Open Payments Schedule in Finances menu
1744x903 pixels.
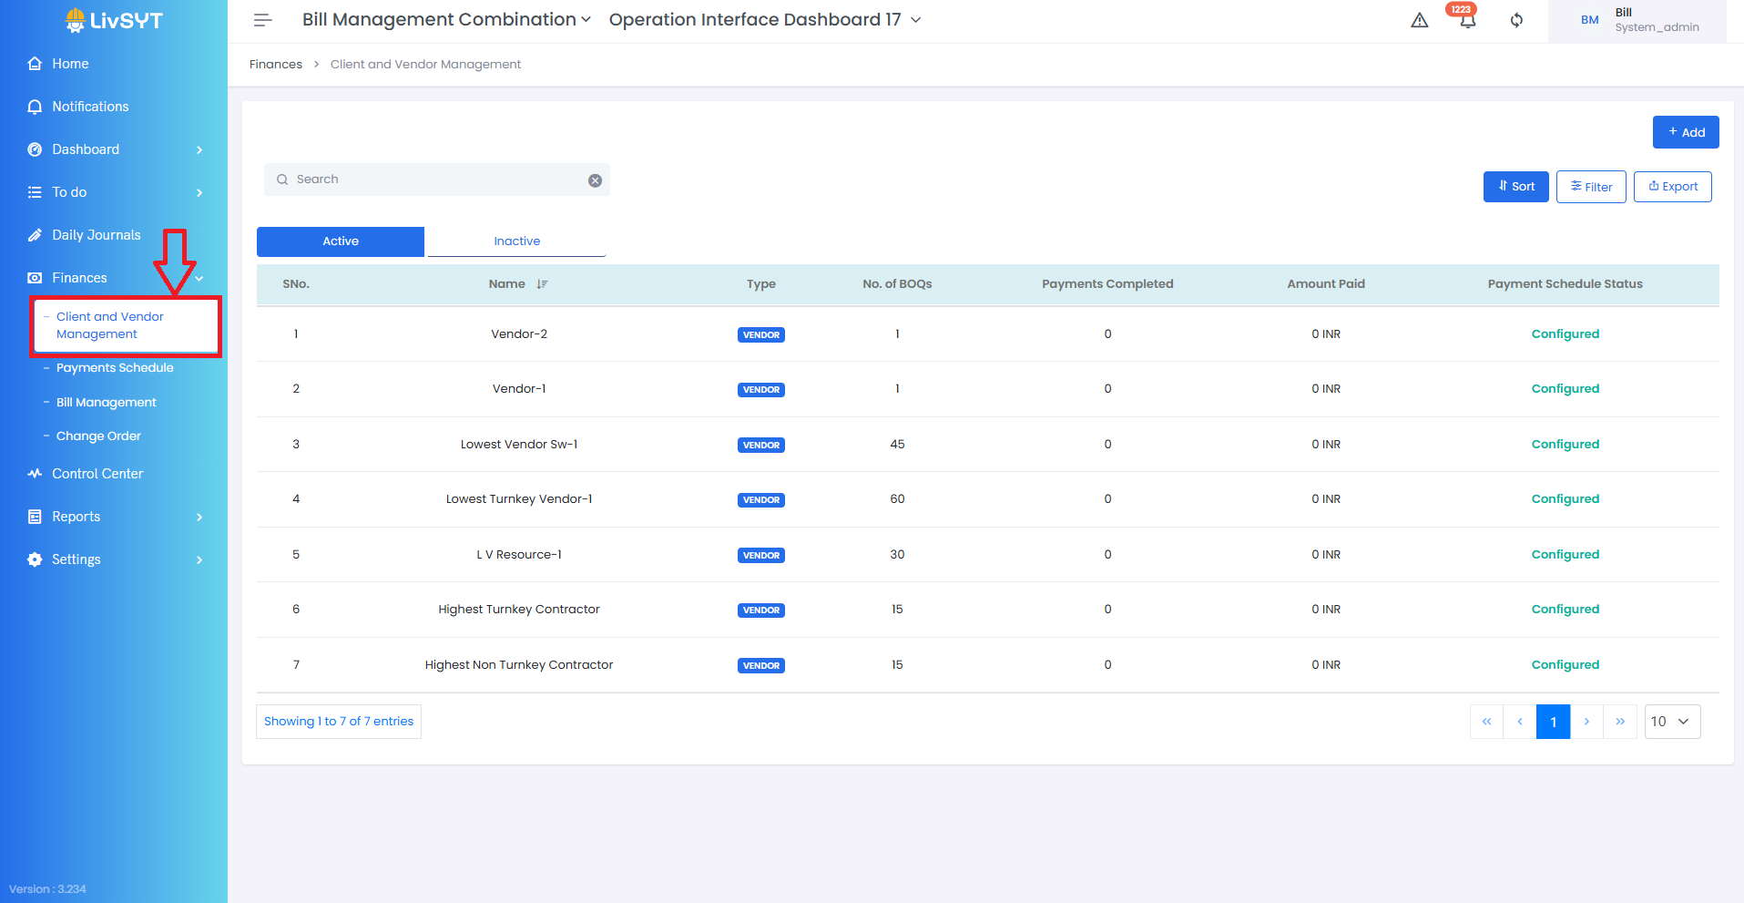(115, 368)
